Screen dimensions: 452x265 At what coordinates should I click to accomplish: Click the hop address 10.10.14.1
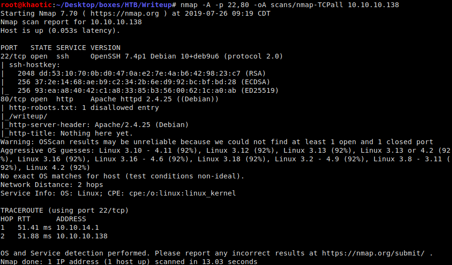pos(77,227)
